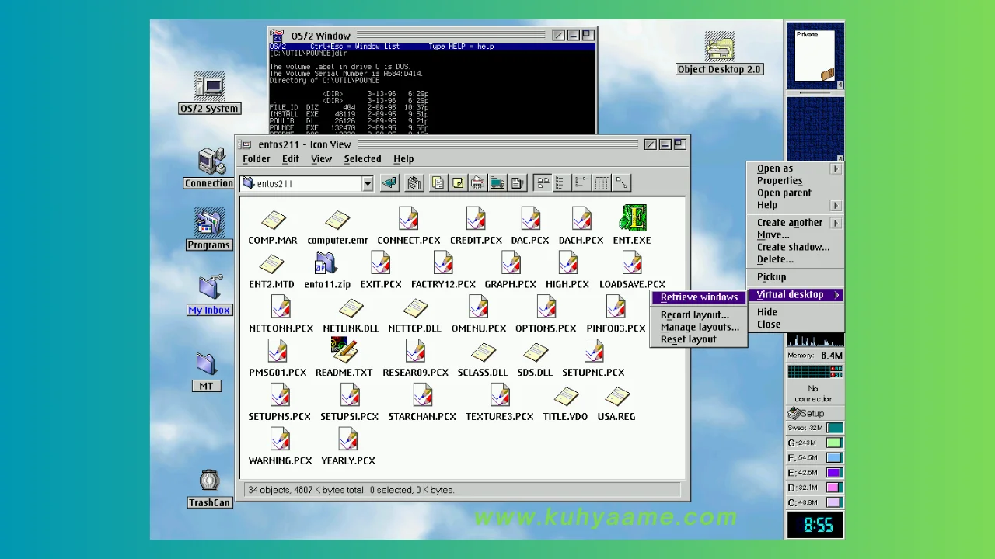
Task: Select the TITLE.VDO file icon
Action: tap(565, 398)
